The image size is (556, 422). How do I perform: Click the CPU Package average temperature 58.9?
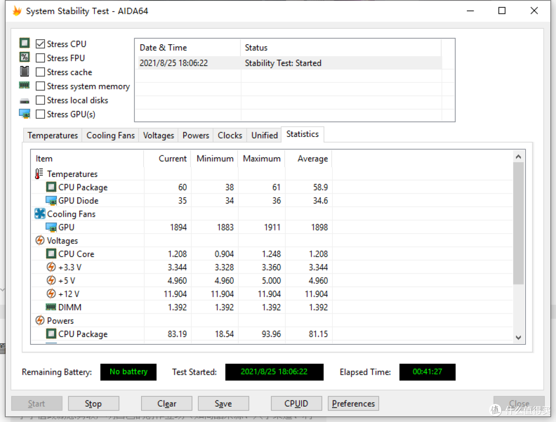coord(320,187)
